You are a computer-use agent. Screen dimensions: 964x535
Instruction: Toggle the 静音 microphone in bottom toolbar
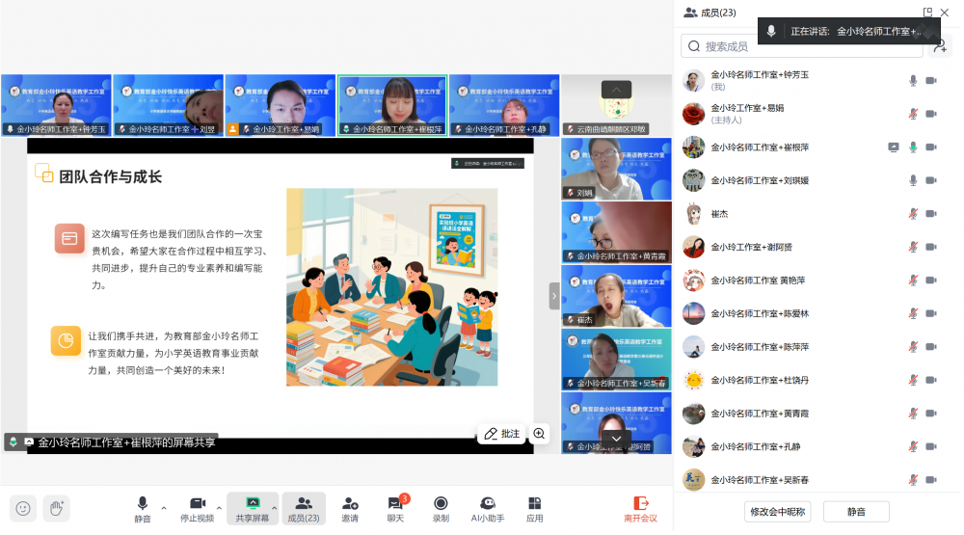[x=143, y=508]
